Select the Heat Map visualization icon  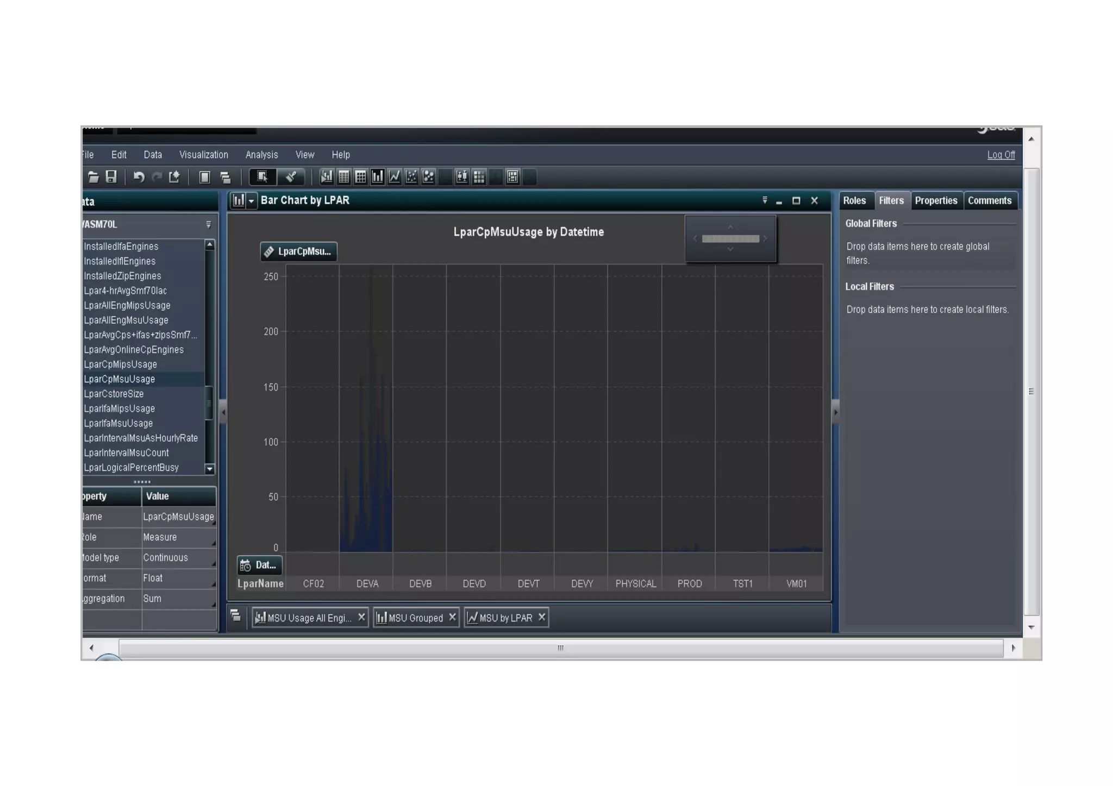479,177
